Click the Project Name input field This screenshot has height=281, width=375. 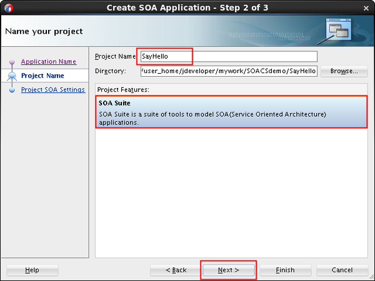coord(229,56)
